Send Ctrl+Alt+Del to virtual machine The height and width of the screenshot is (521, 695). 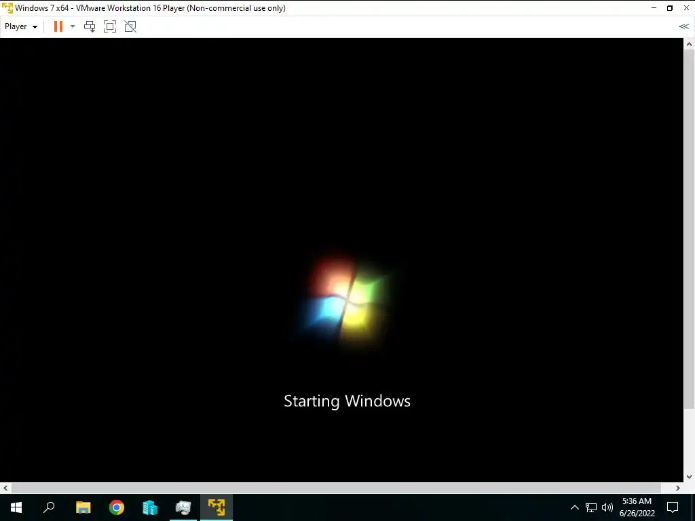[x=90, y=26]
